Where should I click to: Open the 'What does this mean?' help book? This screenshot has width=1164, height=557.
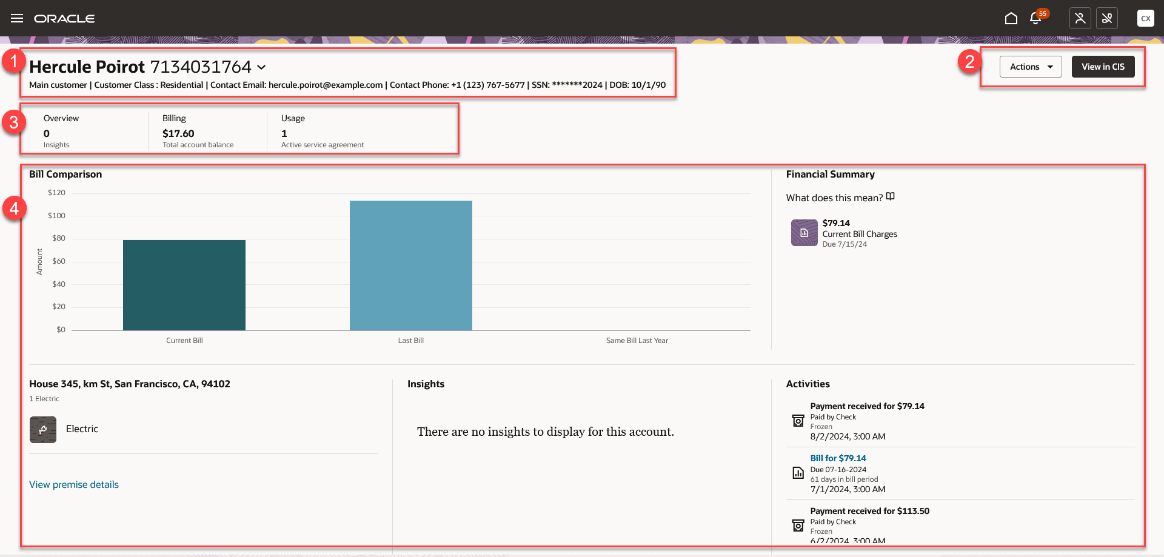(x=890, y=196)
